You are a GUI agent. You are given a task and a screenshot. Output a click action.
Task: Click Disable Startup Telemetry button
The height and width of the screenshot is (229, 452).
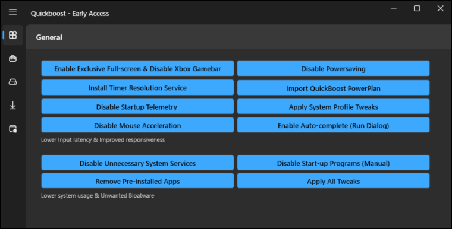tap(137, 106)
